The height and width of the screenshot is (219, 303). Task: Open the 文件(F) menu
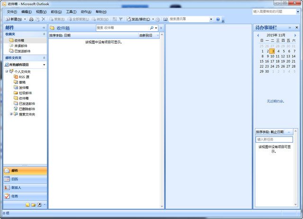(x=12, y=12)
